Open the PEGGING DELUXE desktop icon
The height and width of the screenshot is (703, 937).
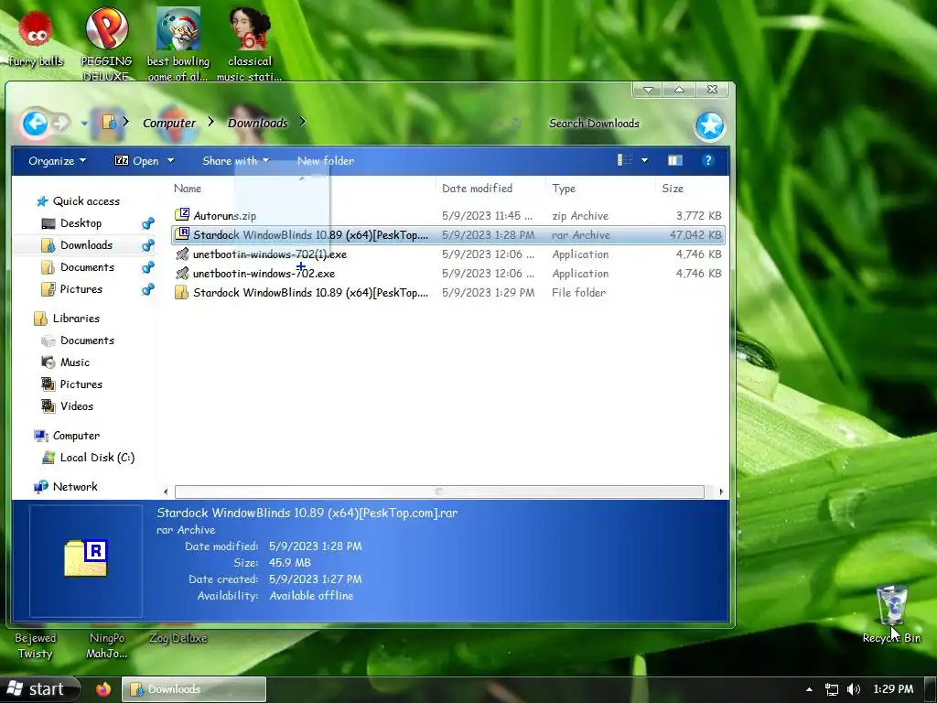106,43
